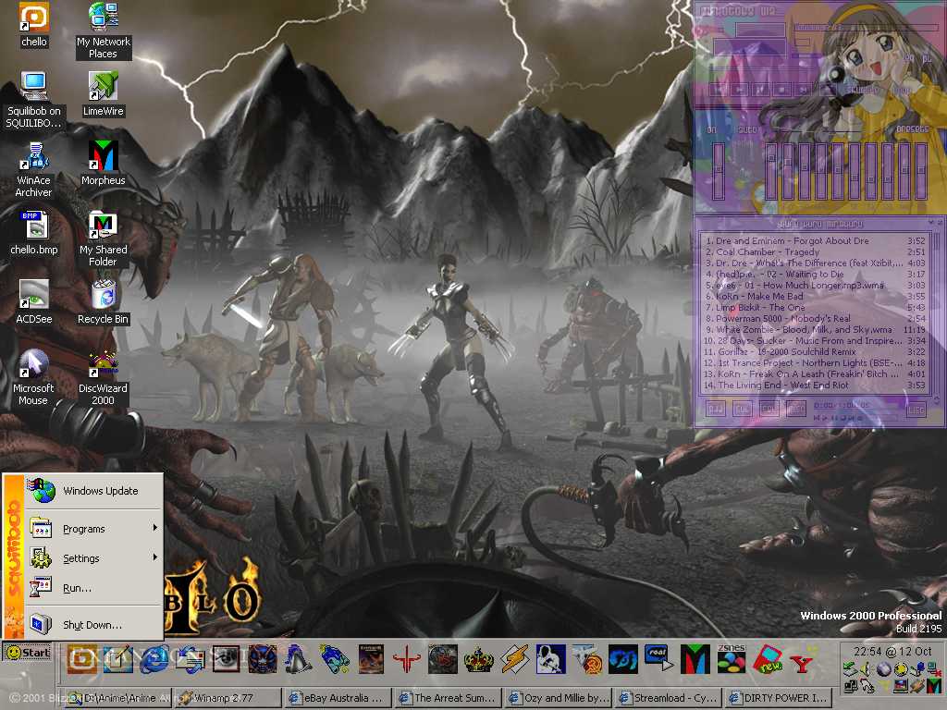Select Run... in Start menu
The height and width of the screenshot is (710, 947).
(93, 588)
